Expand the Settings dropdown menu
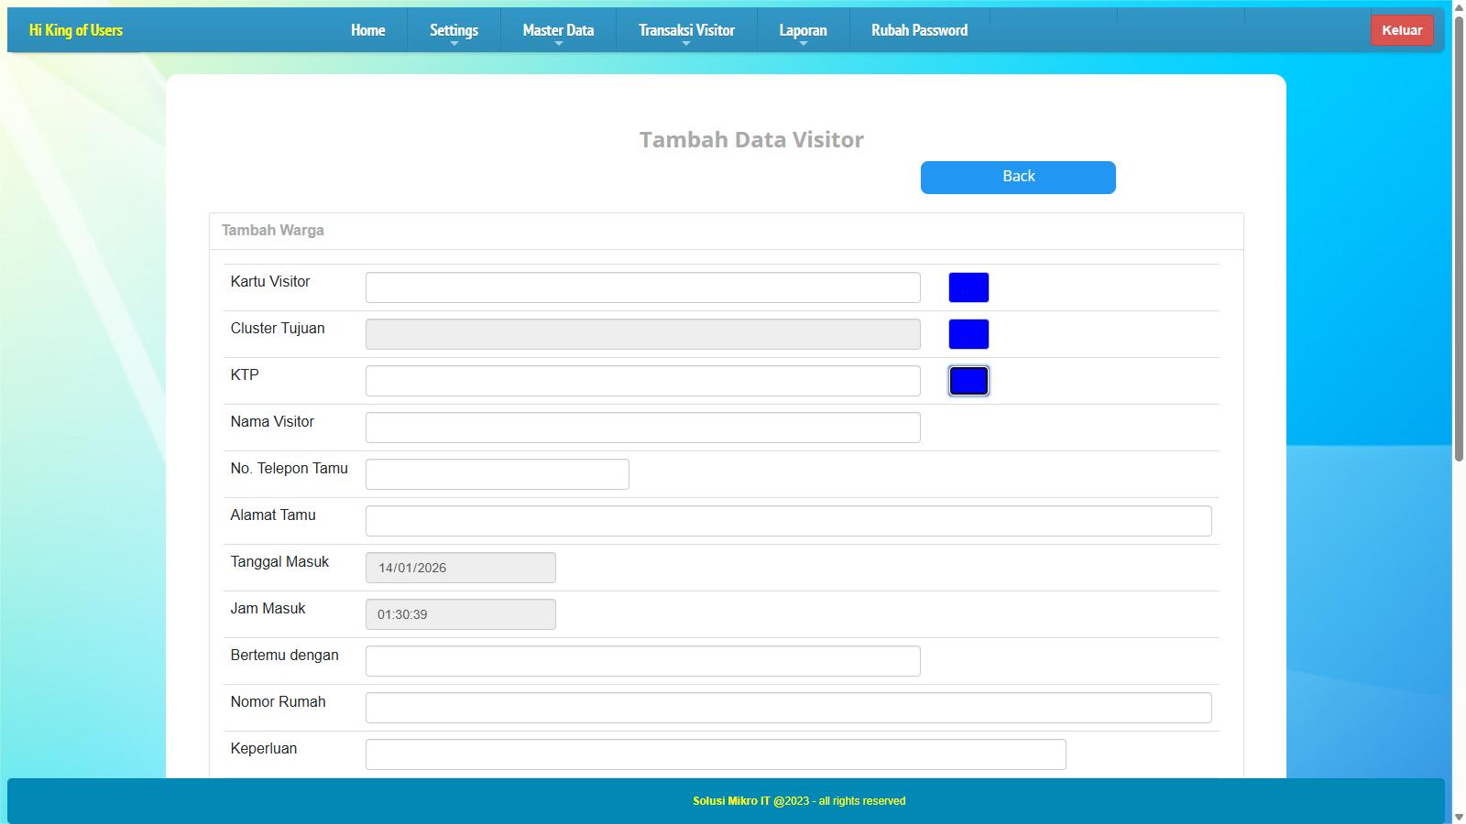Image resolution: width=1466 pixels, height=824 pixels. tap(454, 30)
